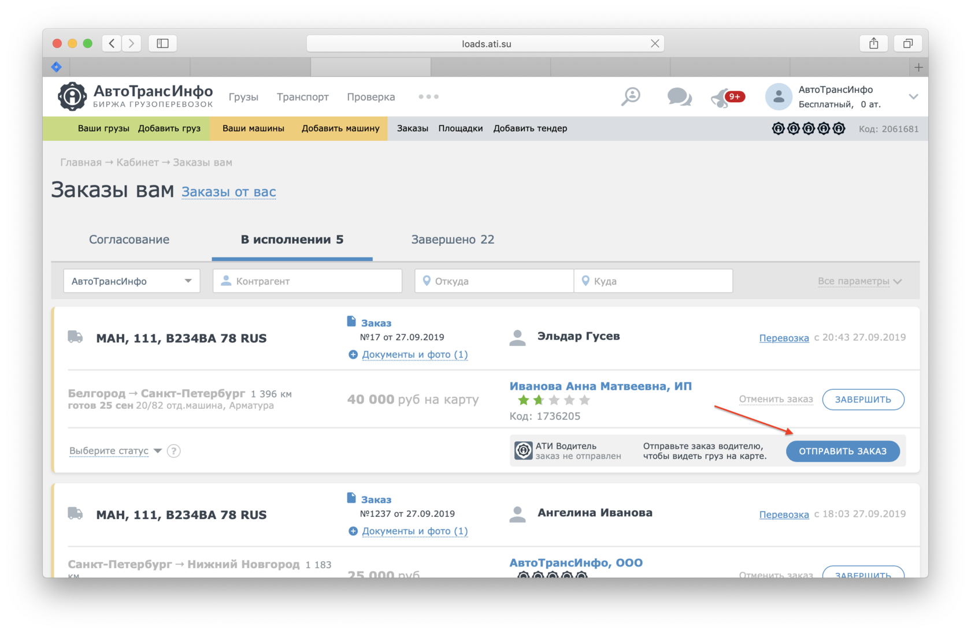Click the loads.ati.su address bar

pos(485,43)
